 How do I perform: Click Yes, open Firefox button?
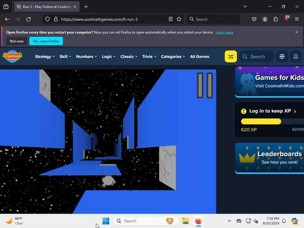click(x=46, y=41)
